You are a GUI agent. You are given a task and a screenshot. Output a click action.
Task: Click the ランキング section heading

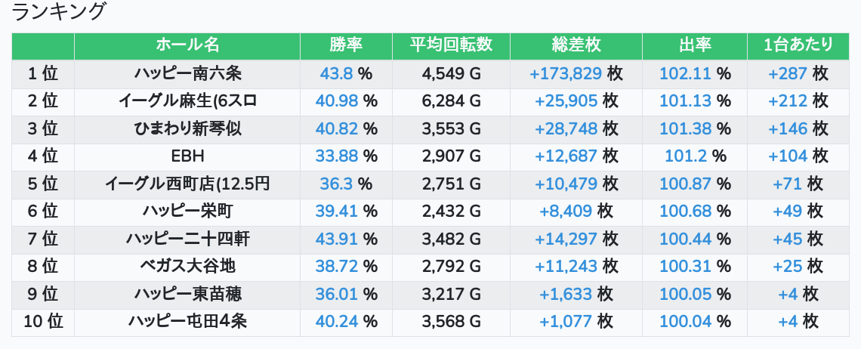tap(60, 12)
